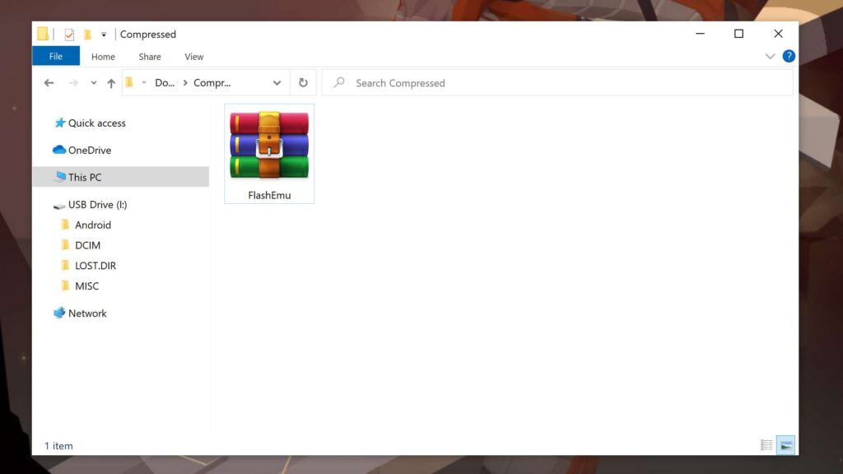Click the Compr... breadcrumb segment
The height and width of the screenshot is (474, 843).
[x=212, y=83]
